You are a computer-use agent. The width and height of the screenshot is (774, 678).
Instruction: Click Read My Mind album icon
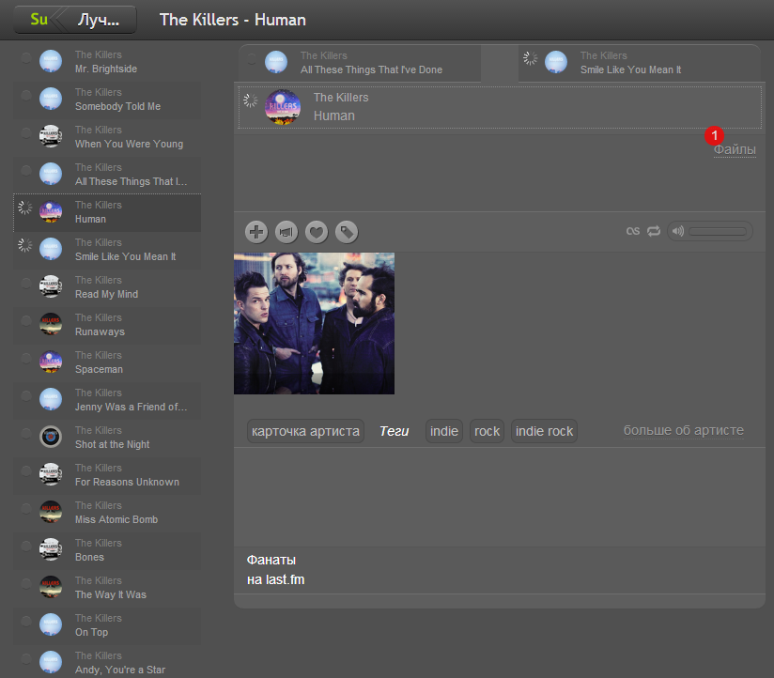(51, 286)
